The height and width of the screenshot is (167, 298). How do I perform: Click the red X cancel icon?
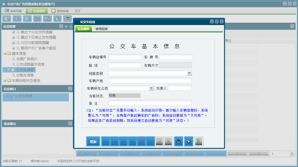tap(168, 141)
